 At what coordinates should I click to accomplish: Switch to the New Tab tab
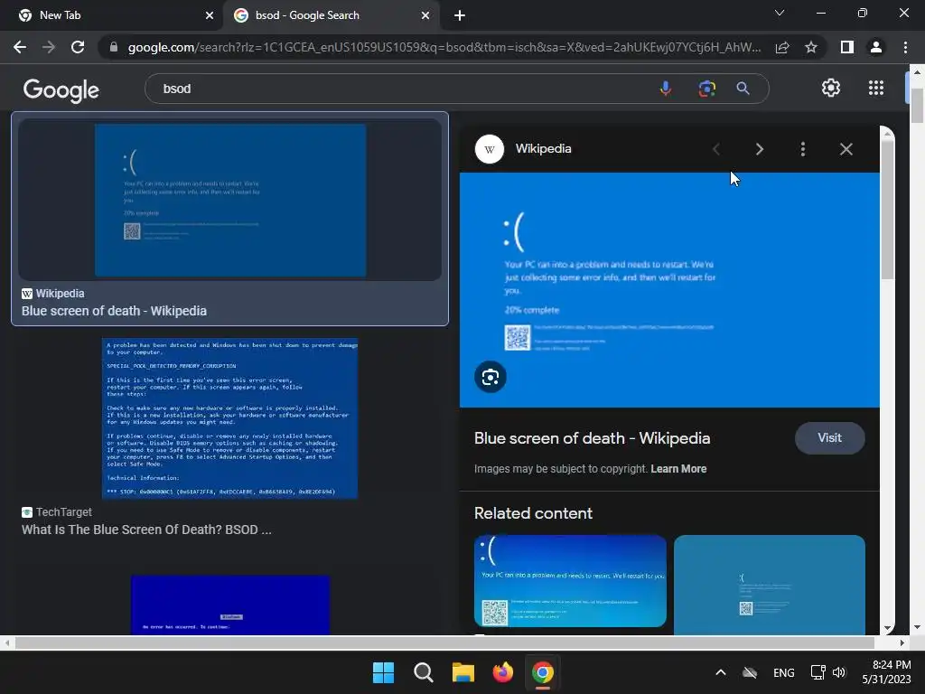(112, 15)
